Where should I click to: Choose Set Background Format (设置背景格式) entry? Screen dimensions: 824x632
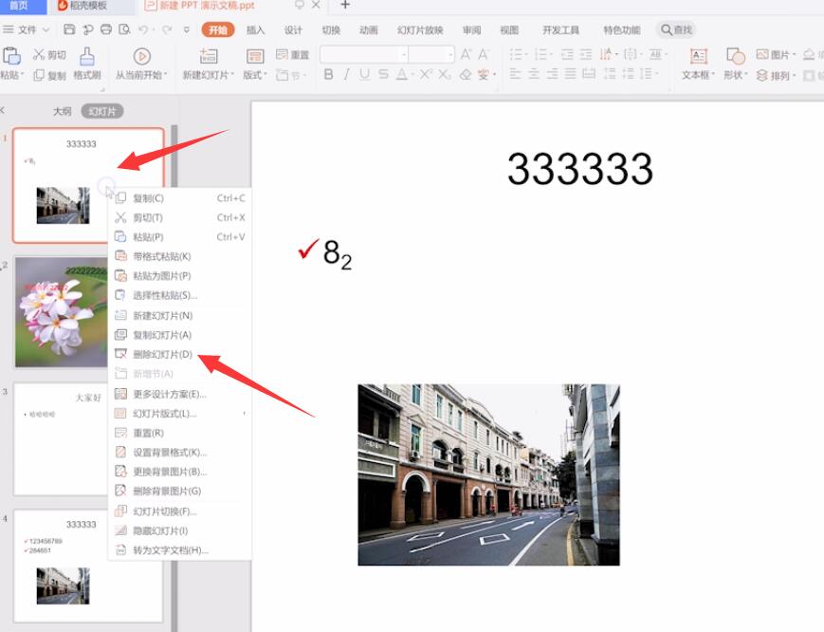click(180, 453)
